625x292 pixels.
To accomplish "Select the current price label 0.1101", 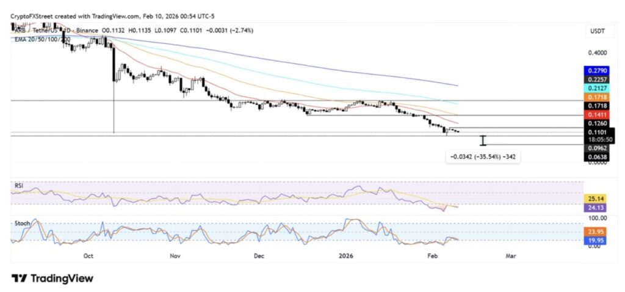I will (598, 132).
